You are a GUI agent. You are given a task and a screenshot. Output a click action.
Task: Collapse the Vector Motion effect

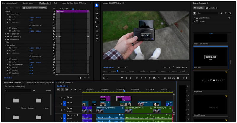[6, 14]
